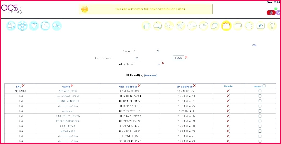Click the open book dictionary icon
Screen dimensions: 281x144
point(192,26)
